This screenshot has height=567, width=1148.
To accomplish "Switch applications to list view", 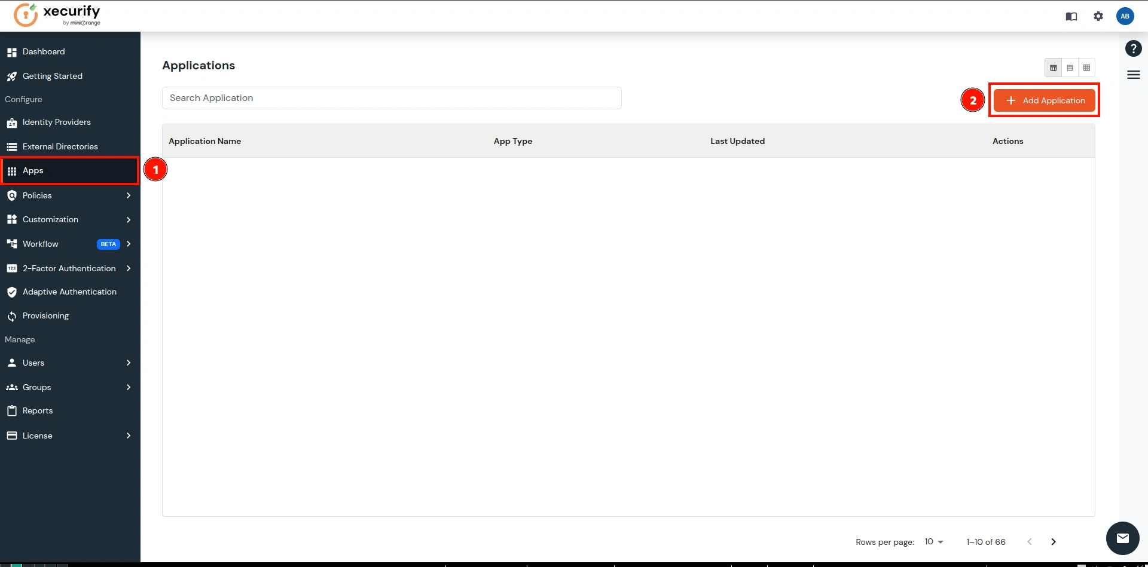I will pos(1070,68).
